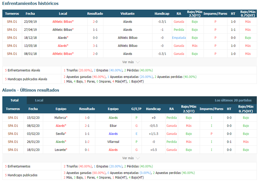The width and height of the screenshot is (261, 183).
Task: Click the 0-0 result on 18/12/18
Action: point(95,38)
